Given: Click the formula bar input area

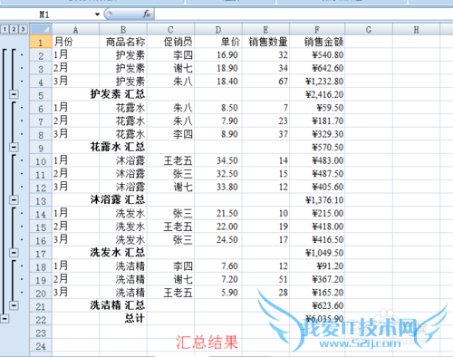Looking at the screenshot, I should tap(304, 14).
